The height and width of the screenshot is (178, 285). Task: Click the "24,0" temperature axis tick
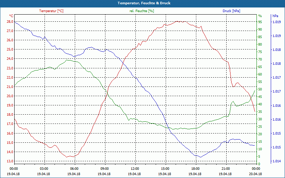coord(10,59)
